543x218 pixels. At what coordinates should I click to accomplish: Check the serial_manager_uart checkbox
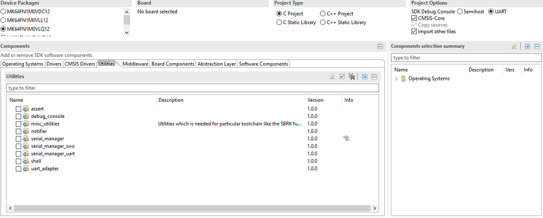[18, 153]
